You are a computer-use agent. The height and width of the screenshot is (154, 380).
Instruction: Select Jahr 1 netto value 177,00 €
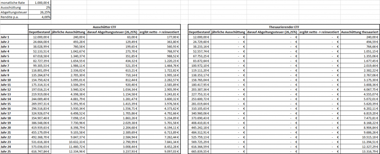coord(160,37)
